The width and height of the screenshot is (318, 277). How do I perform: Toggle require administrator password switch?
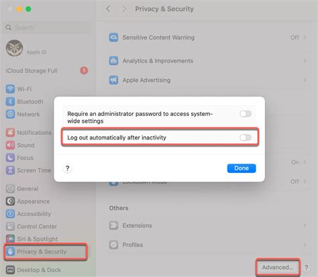point(246,114)
